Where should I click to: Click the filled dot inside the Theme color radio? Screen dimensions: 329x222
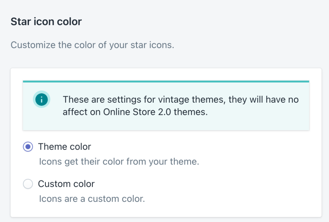(x=28, y=147)
